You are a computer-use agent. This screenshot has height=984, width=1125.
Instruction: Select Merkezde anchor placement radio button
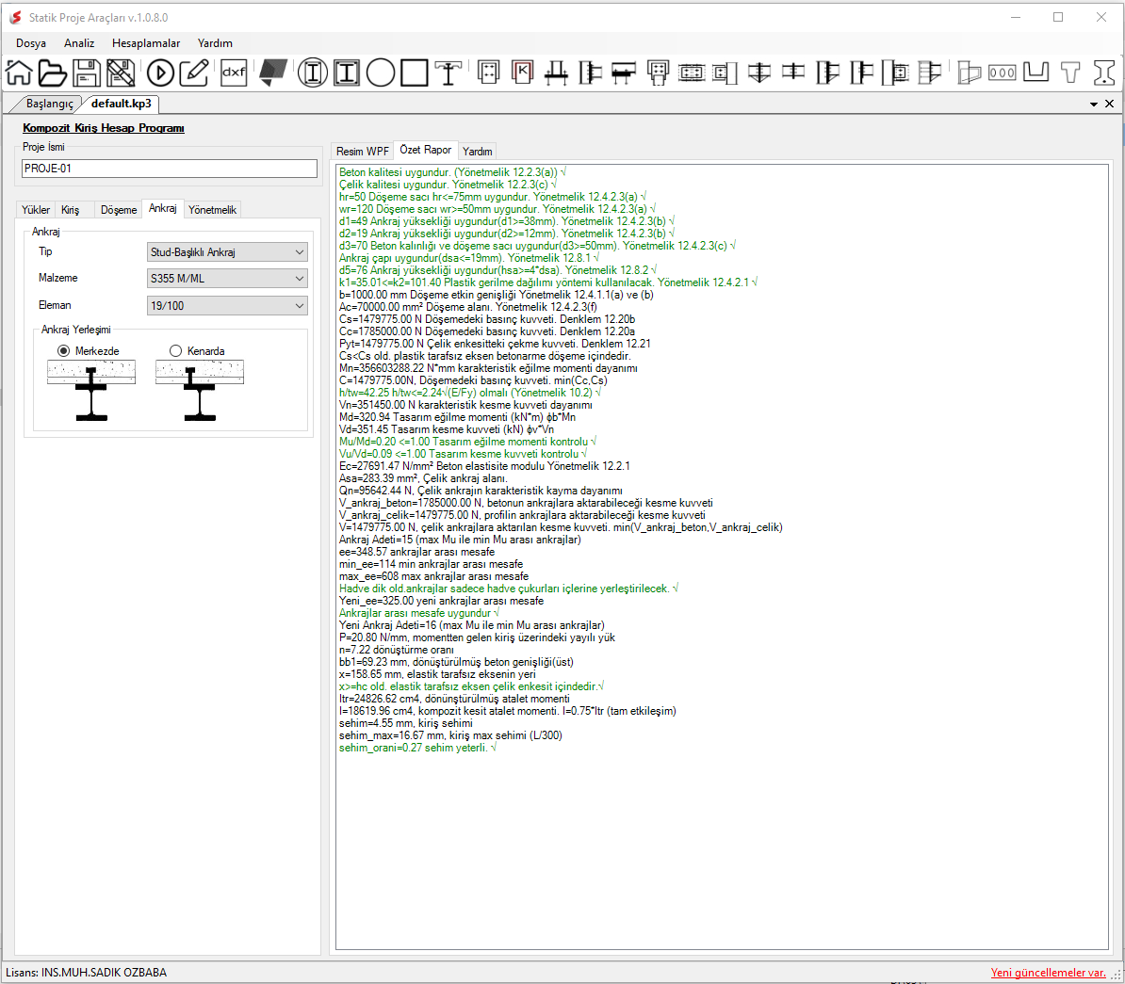tap(64, 350)
